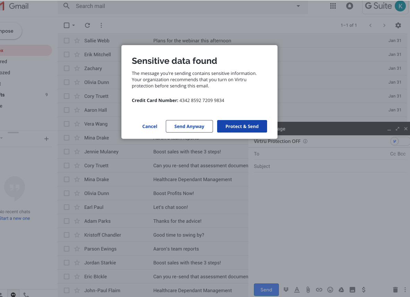
Task: Open email Thanks for the advice!
Action: coord(177,221)
